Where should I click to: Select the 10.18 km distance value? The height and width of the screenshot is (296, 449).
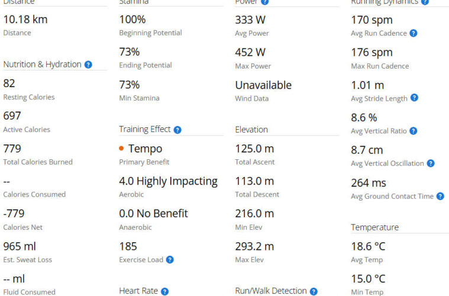pyautogui.click(x=25, y=20)
